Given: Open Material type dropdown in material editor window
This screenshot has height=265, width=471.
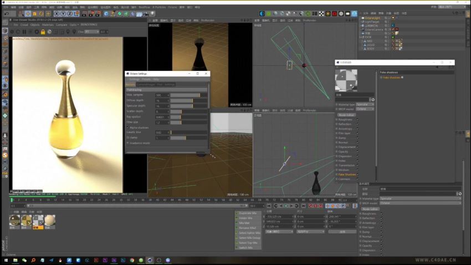Looking at the screenshot, I should pyautogui.click(x=365, y=105).
